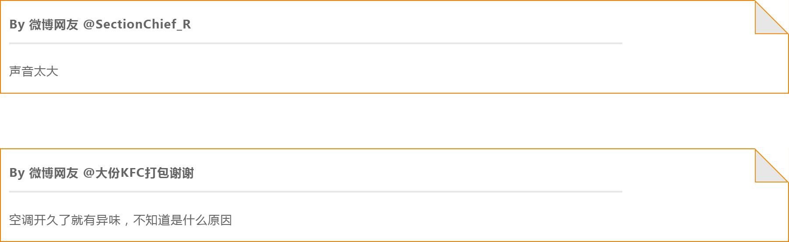
Task: Click the divider line under the KFC header
Action: coord(315,192)
